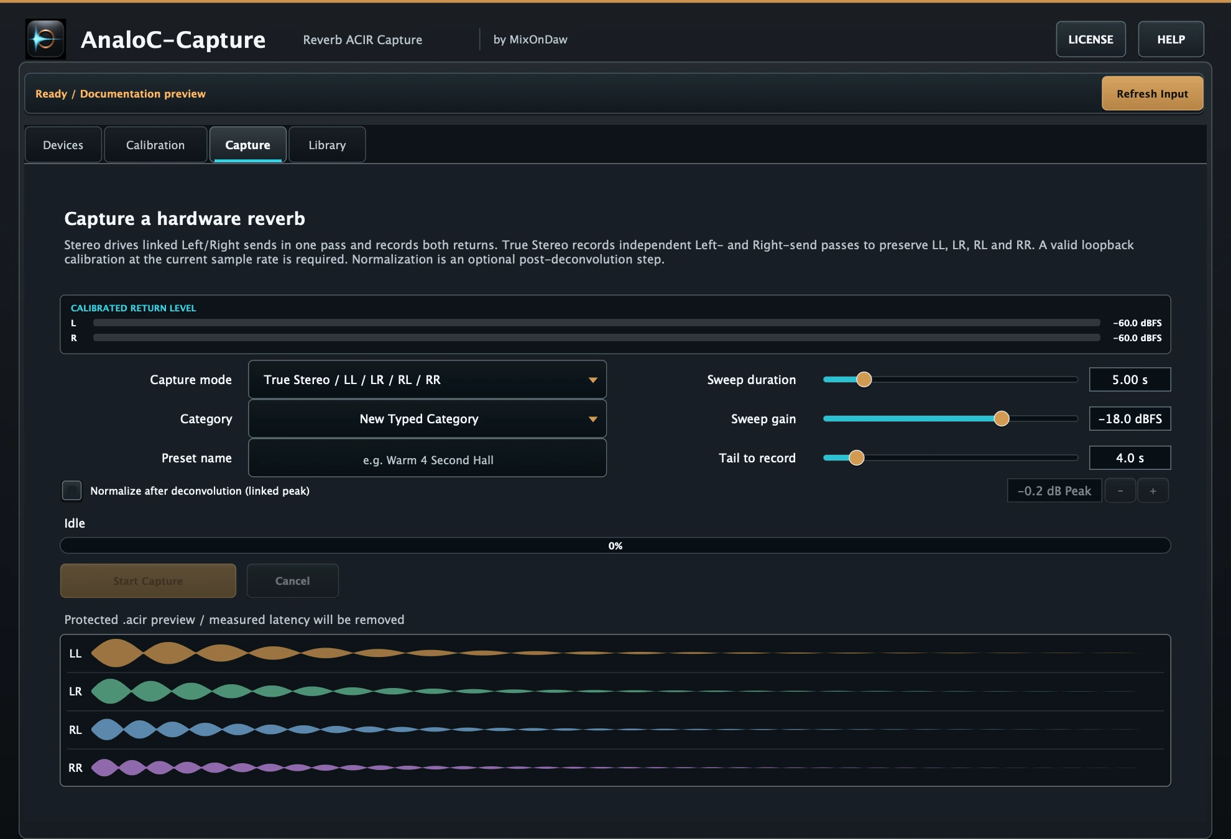
Task: Click the RR waveform preview
Action: tap(615, 768)
